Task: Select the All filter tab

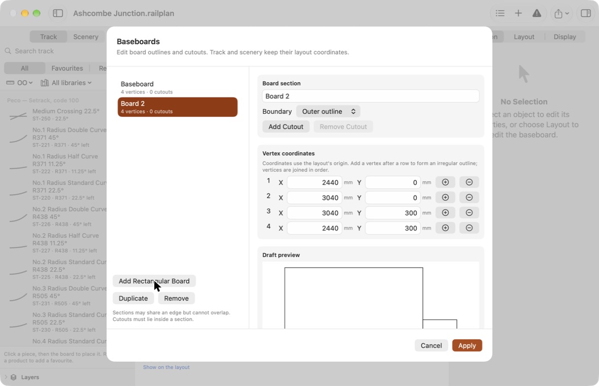Action: coord(24,69)
